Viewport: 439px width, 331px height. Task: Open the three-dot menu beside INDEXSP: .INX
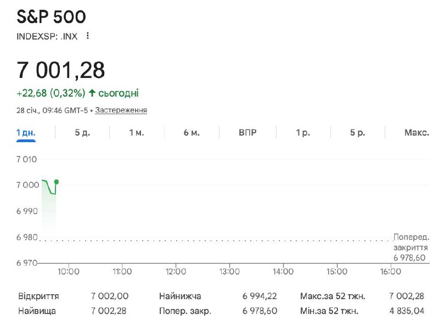(87, 36)
